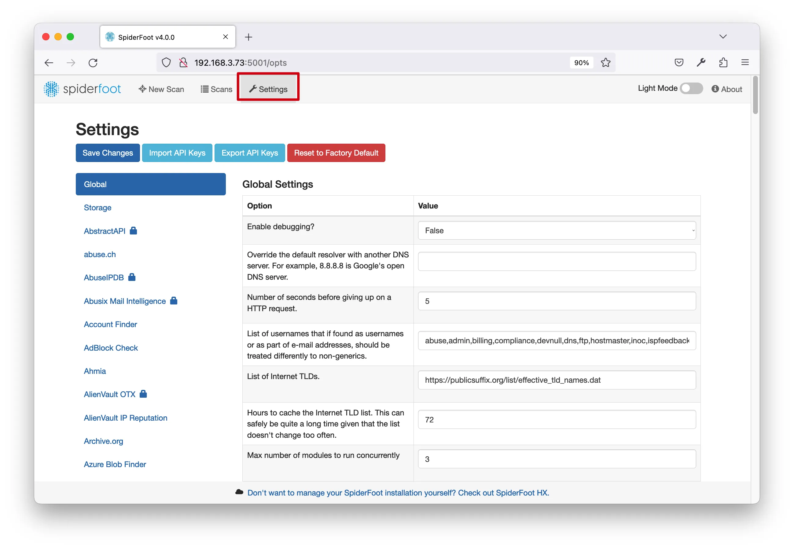Bookmark this page with star icon
The image size is (794, 549).
click(605, 63)
